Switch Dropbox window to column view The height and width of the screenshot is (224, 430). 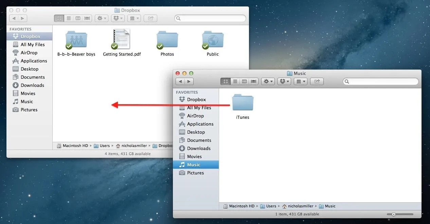[x=78, y=18]
